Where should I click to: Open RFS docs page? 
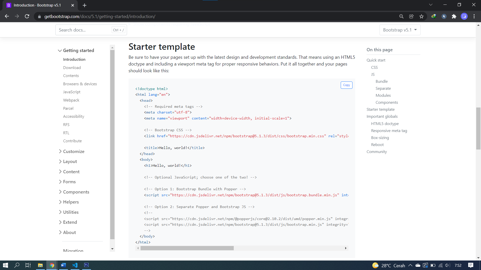click(66, 125)
